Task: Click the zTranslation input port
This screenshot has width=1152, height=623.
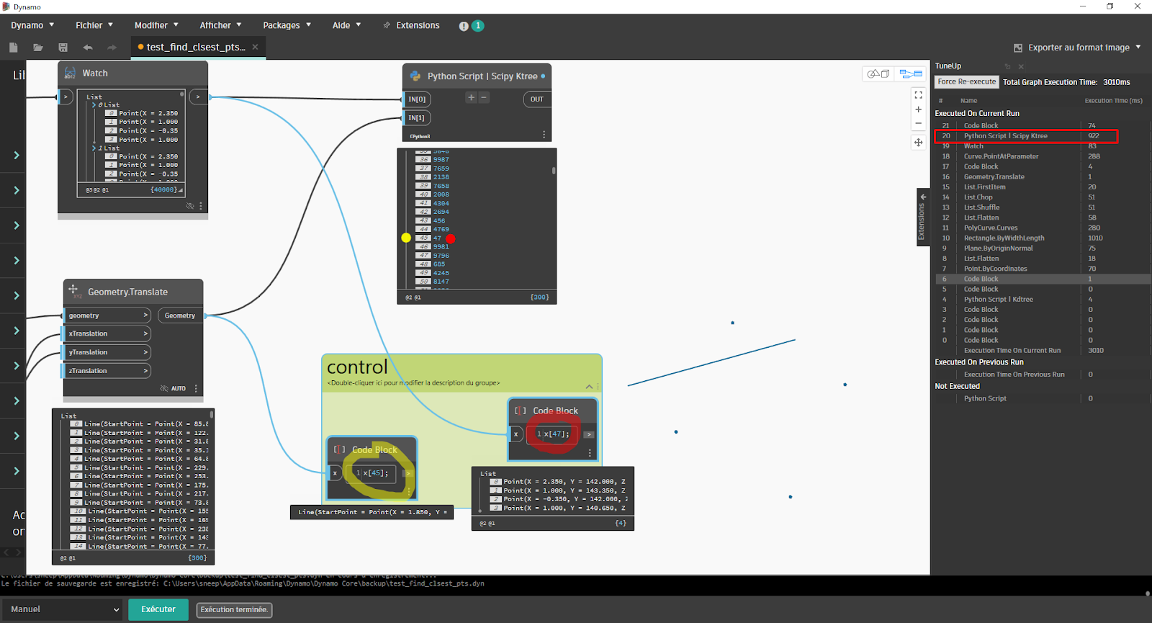Action: point(107,371)
